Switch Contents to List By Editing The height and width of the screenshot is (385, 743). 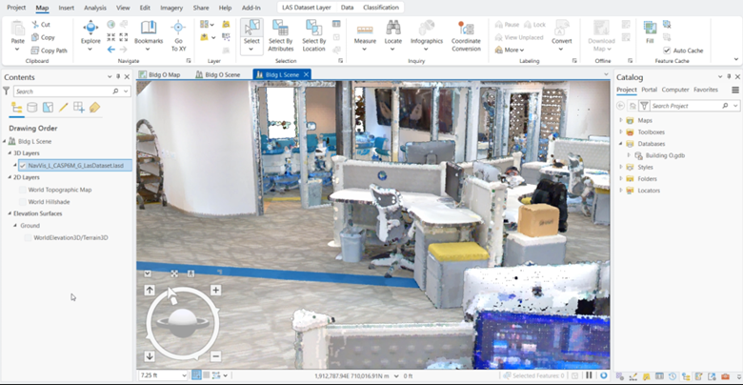(63, 108)
